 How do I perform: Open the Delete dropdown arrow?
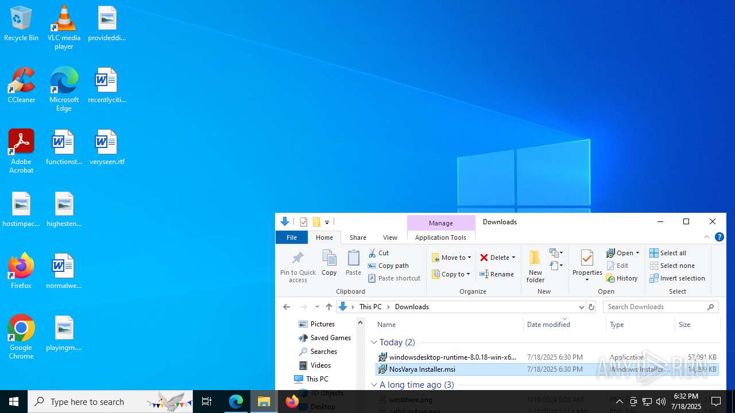pyautogui.click(x=513, y=258)
